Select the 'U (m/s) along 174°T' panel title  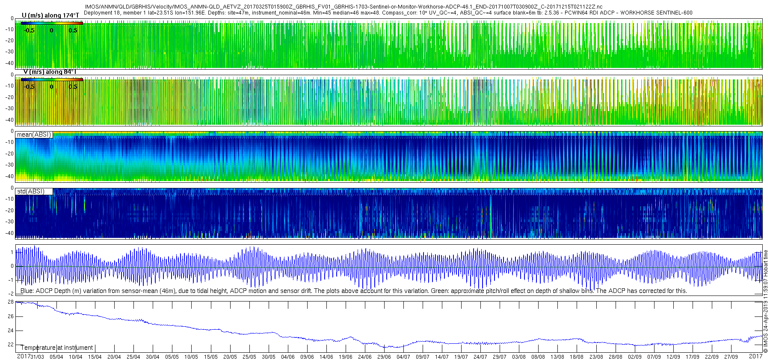[x=50, y=15]
